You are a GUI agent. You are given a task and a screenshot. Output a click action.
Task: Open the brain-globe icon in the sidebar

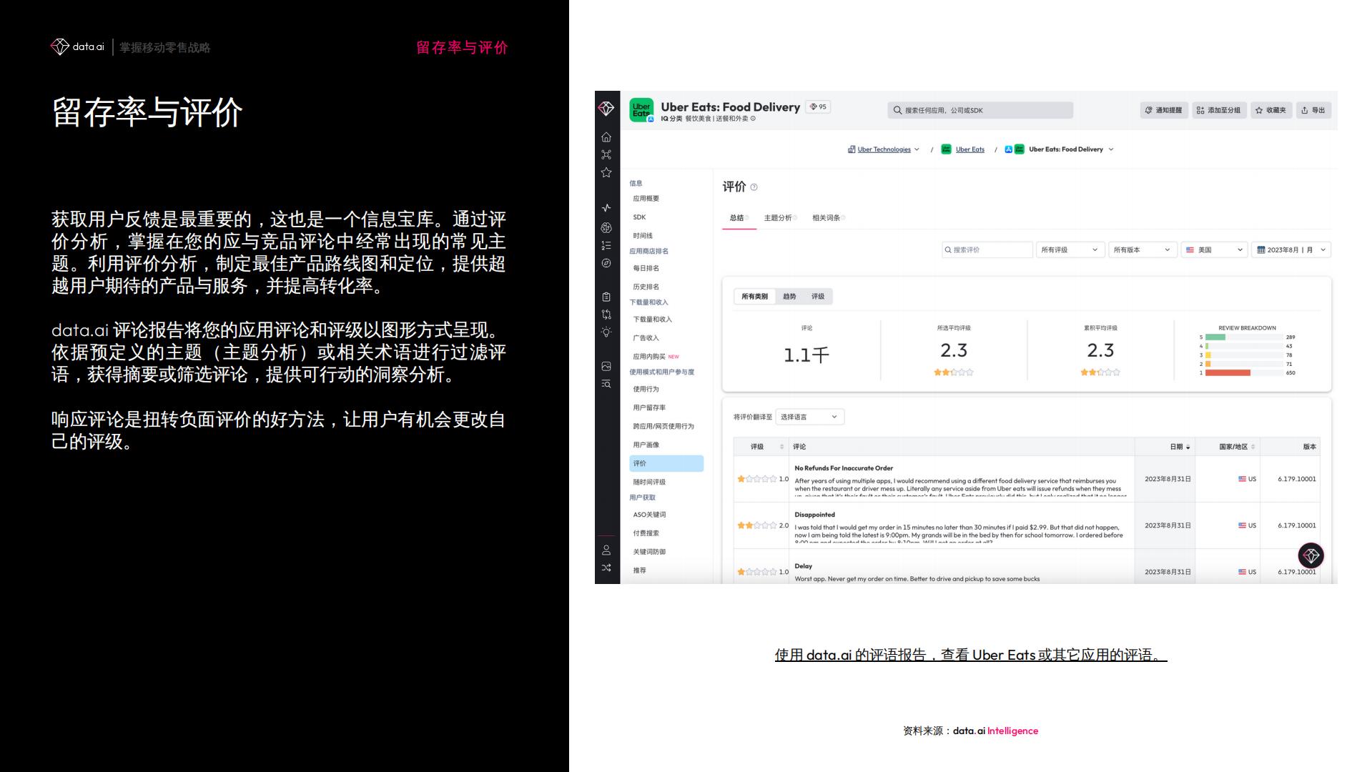(606, 227)
